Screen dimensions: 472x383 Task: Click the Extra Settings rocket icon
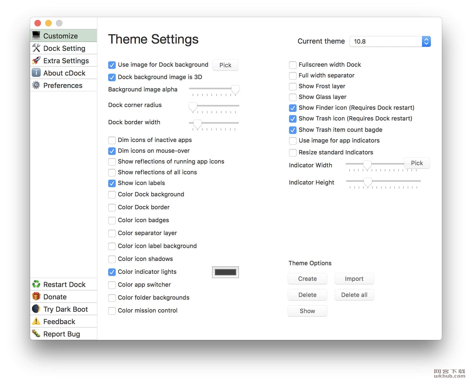click(36, 60)
